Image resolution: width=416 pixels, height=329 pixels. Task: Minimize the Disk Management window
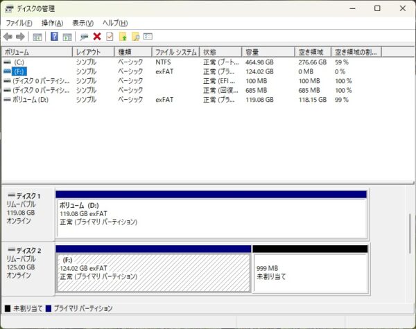pos(352,8)
